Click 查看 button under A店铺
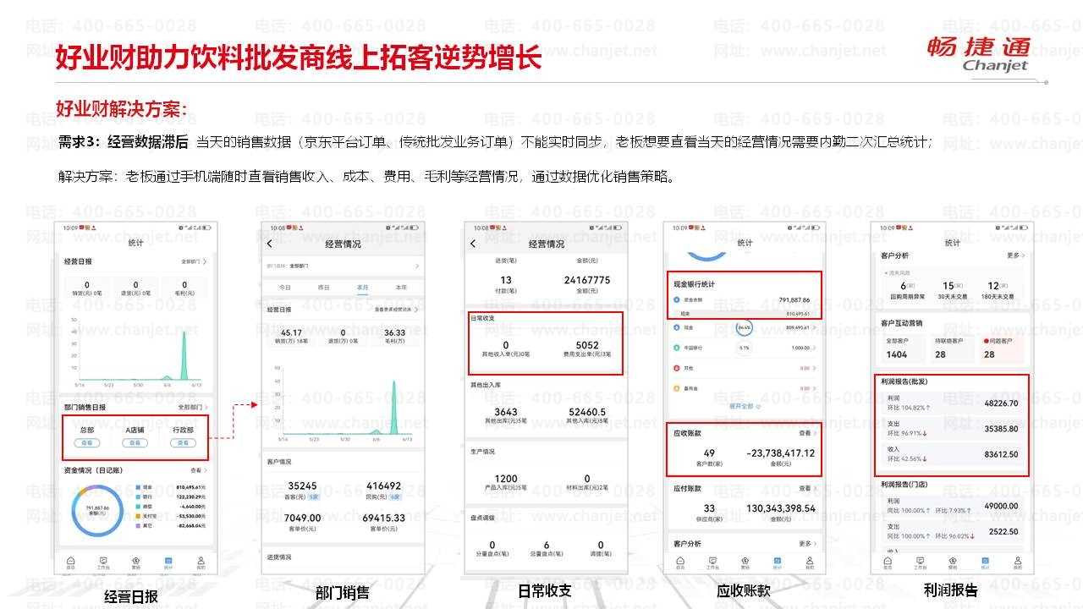 (135, 443)
